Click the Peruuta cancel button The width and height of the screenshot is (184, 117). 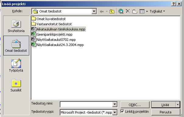[x=166, y=112]
